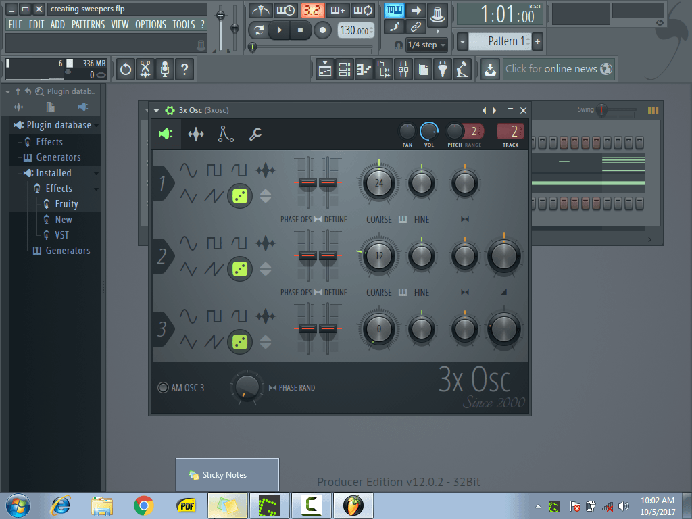This screenshot has height=519, width=692.
Task: Select square wave shape for oscillator 2
Action: (214, 243)
